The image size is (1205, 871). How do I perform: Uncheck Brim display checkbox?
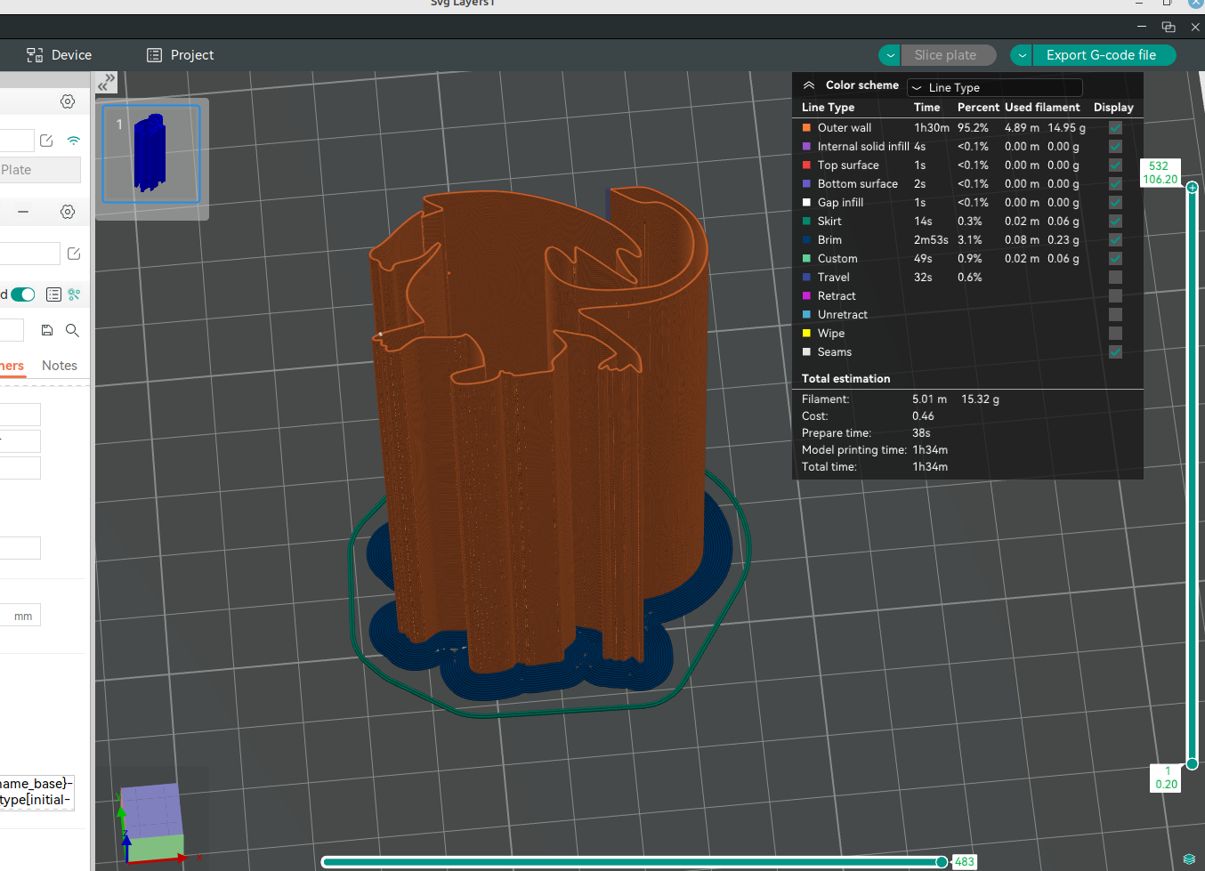pyautogui.click(x=1115, y=240)
